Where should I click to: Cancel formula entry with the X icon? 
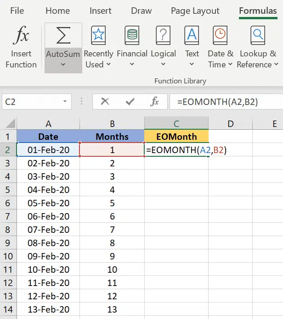(x=105, y=101)
